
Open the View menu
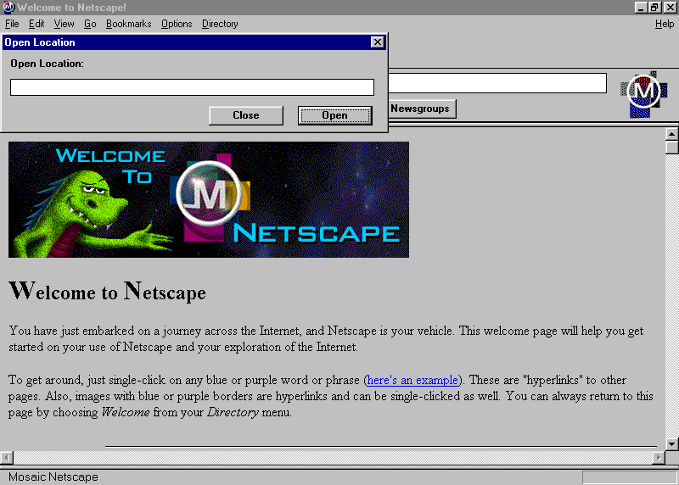(65, 24)
